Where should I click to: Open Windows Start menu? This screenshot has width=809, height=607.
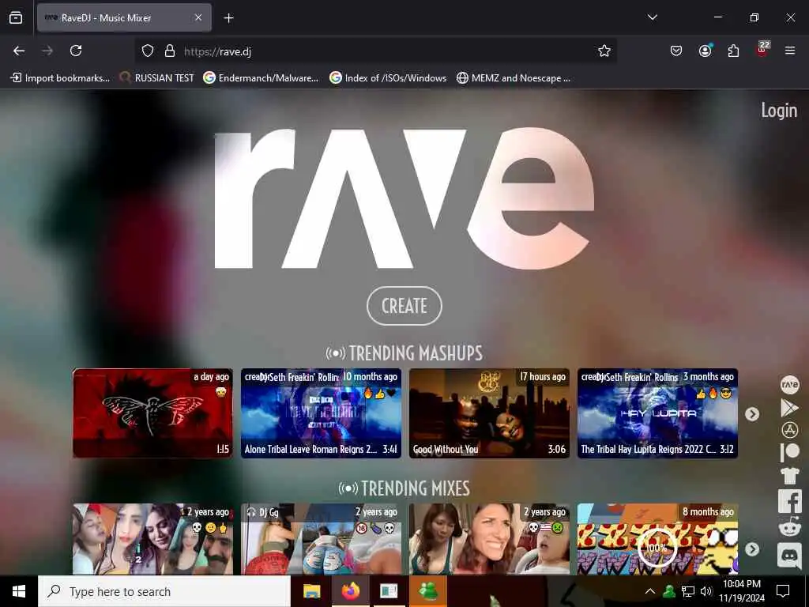tap(19, 591)
